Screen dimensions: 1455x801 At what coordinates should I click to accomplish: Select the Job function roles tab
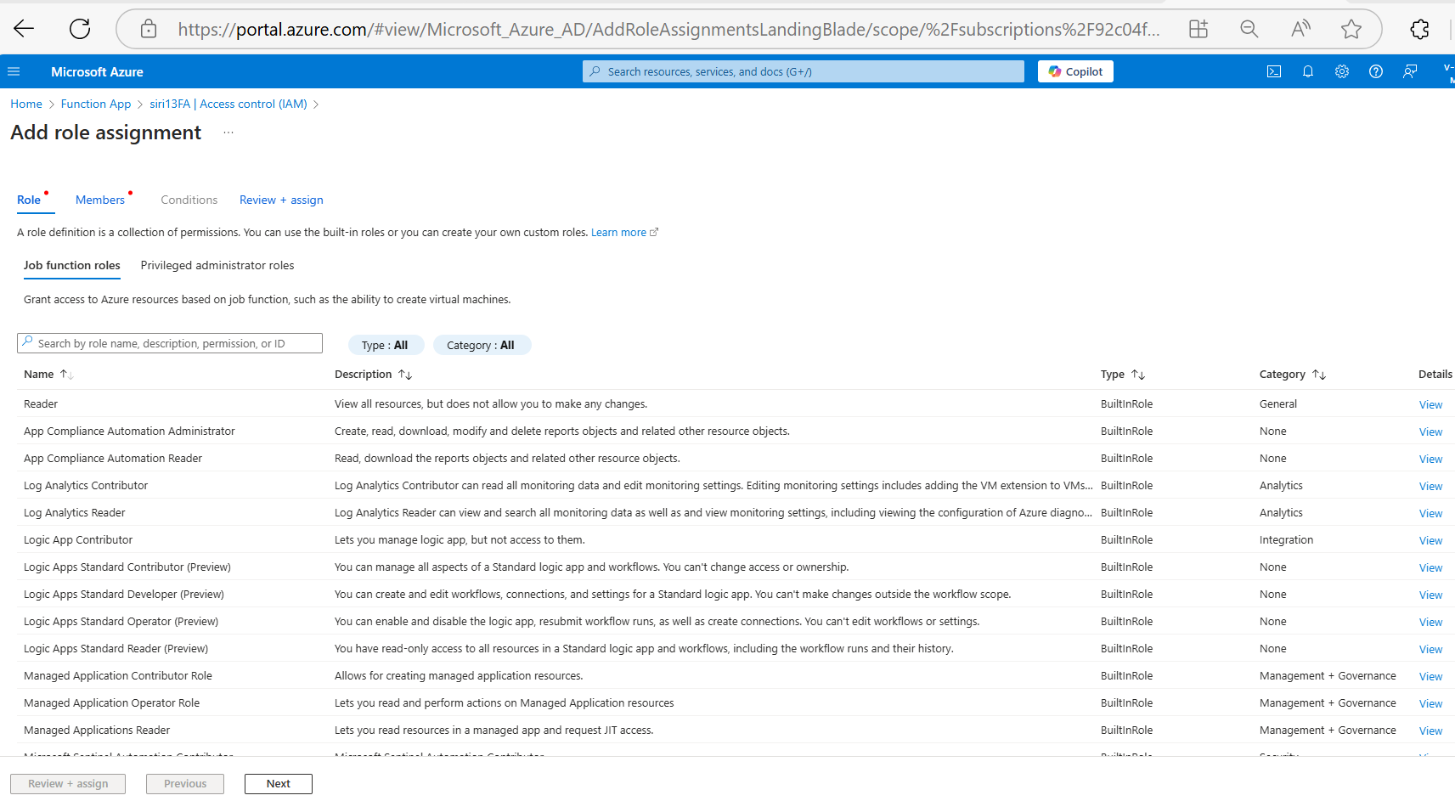coord(72,266)
